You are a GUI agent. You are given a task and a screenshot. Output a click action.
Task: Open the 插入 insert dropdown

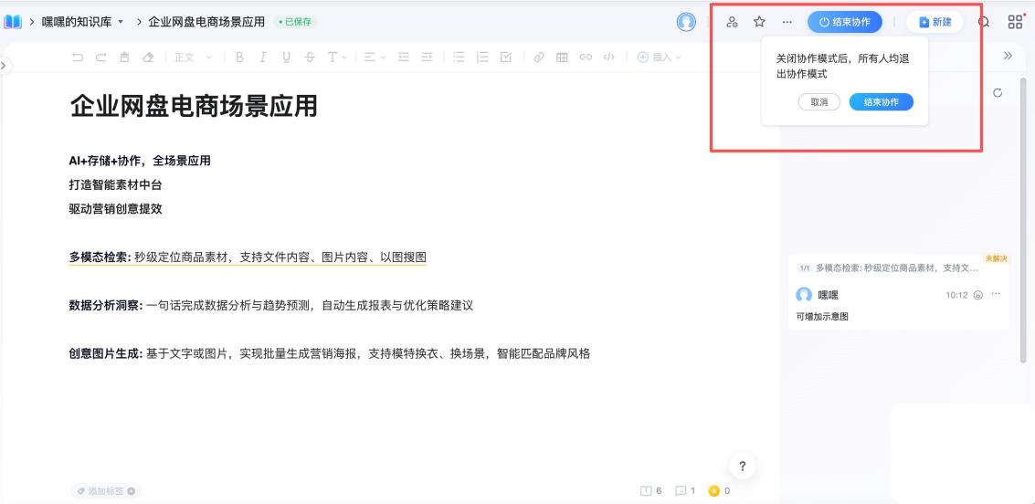pyautogui.click(x=659, y=58)
